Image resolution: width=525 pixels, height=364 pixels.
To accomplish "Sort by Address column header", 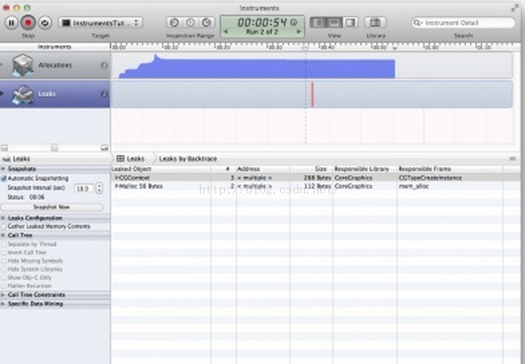I will click(x=263, y=169).
